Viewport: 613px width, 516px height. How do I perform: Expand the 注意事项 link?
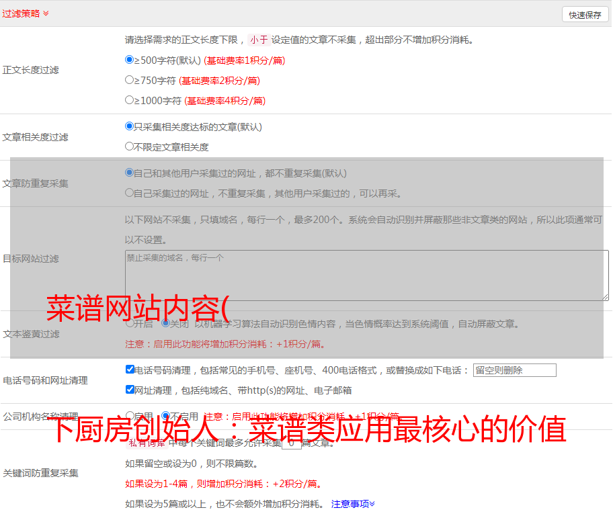coord(353,504)
